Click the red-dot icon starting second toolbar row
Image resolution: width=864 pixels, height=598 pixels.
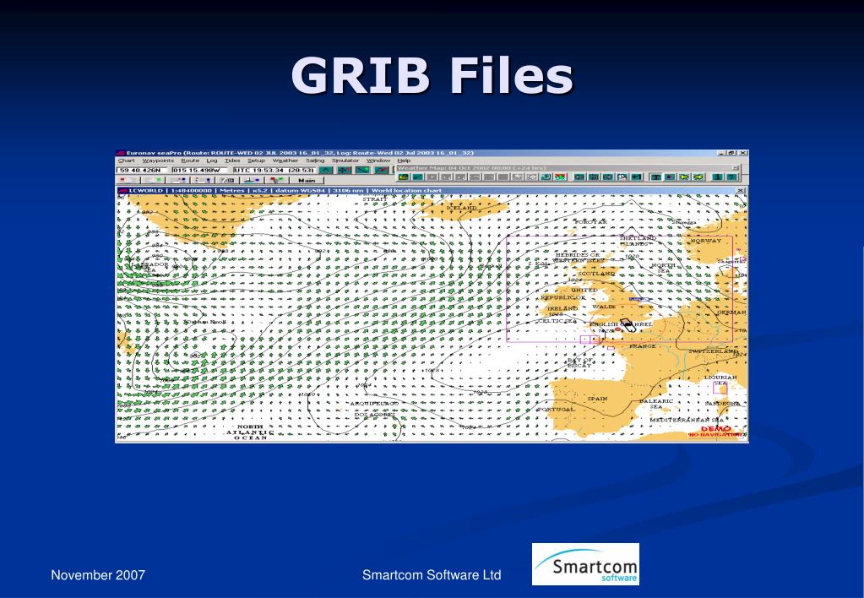point(128,180)
